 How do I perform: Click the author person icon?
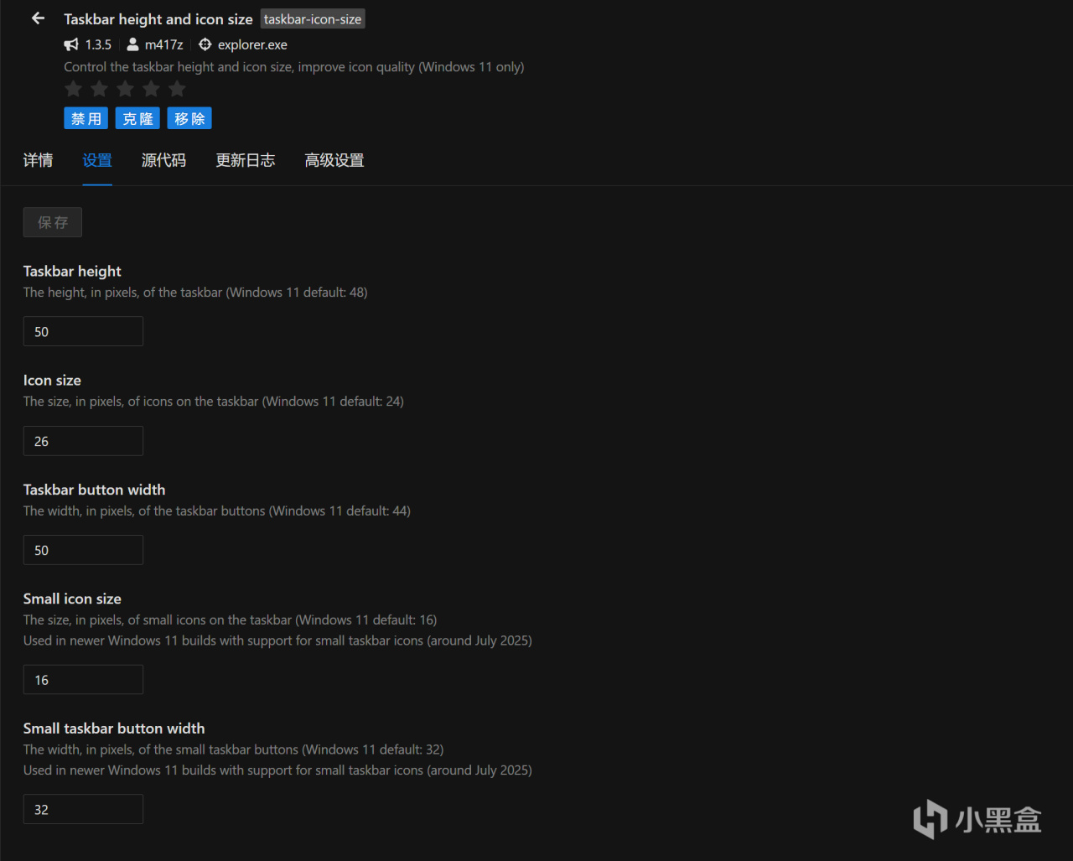(x=132, y=44)
